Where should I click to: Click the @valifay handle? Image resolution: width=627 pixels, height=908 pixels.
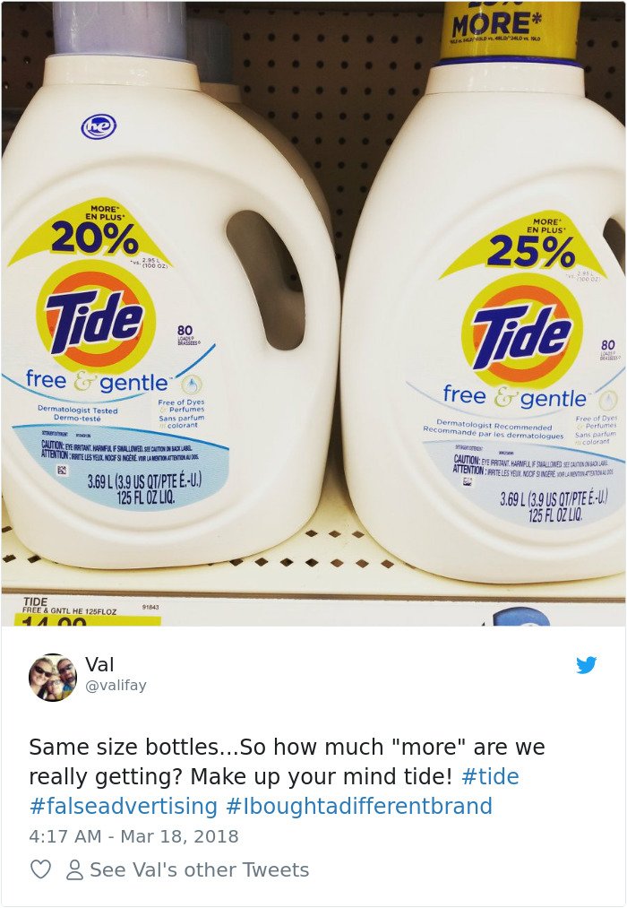tap(116, 685)
